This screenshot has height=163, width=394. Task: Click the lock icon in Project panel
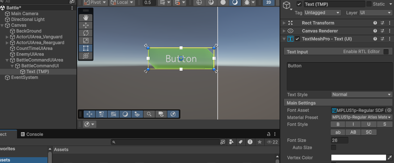coord(269,134)
